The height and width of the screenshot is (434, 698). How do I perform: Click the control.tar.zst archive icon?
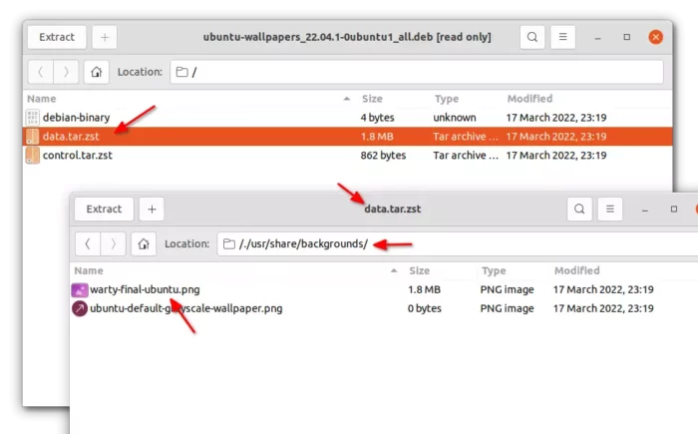pos(33,155)
